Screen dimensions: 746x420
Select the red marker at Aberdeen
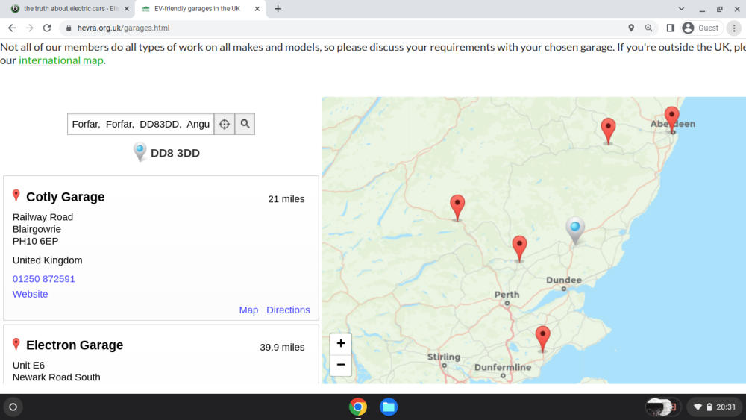click(x=671, y=118)
